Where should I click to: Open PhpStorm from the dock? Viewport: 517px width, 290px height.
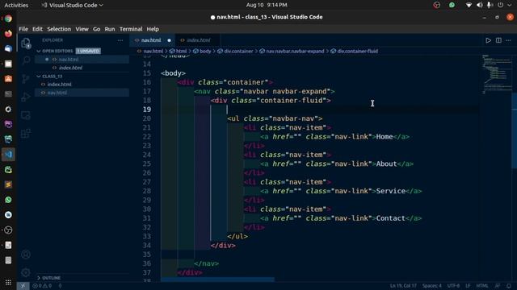[x=8, y=124]
